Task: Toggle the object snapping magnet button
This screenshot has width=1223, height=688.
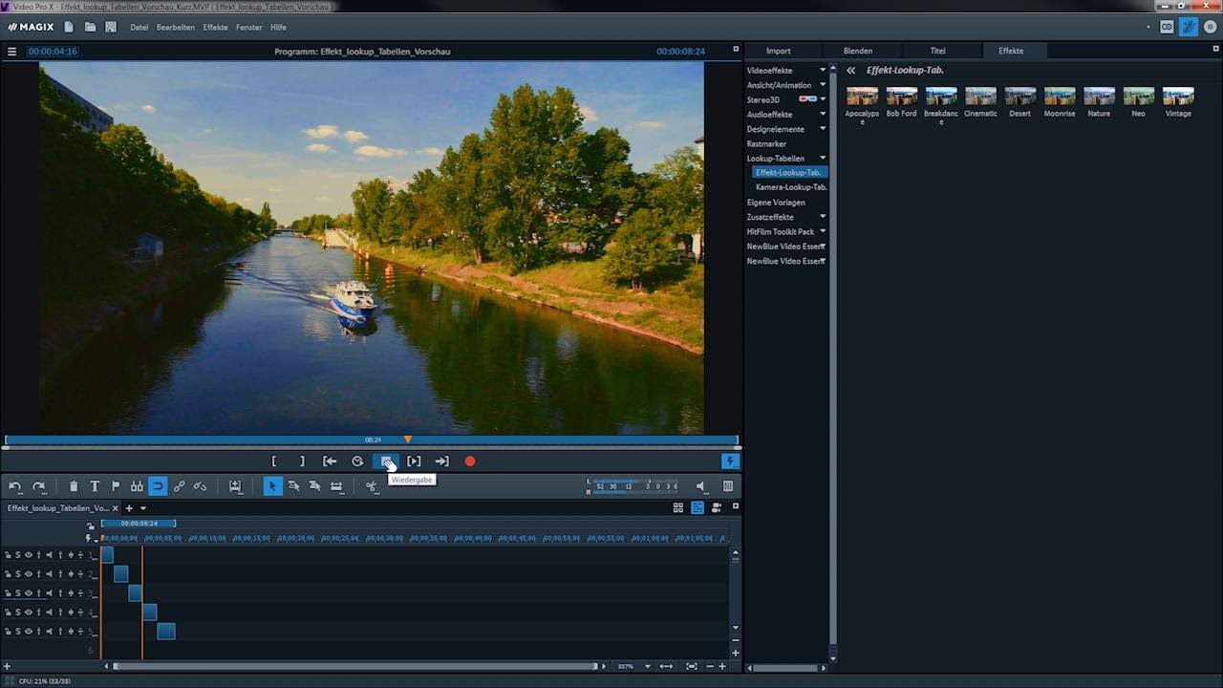Action: [158, 486]
